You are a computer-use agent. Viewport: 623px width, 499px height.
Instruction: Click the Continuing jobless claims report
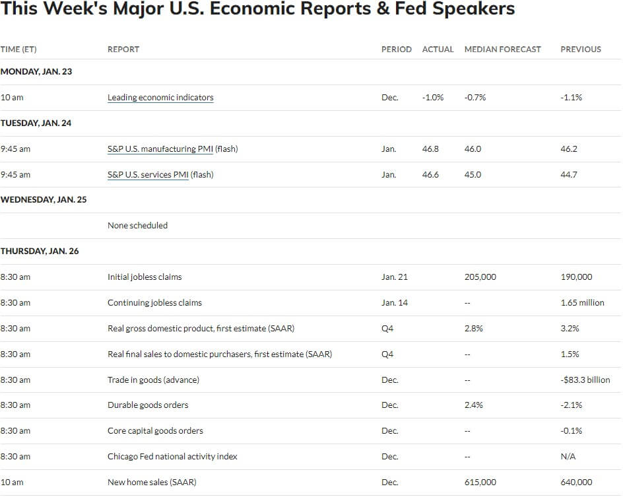pos(154,303)
